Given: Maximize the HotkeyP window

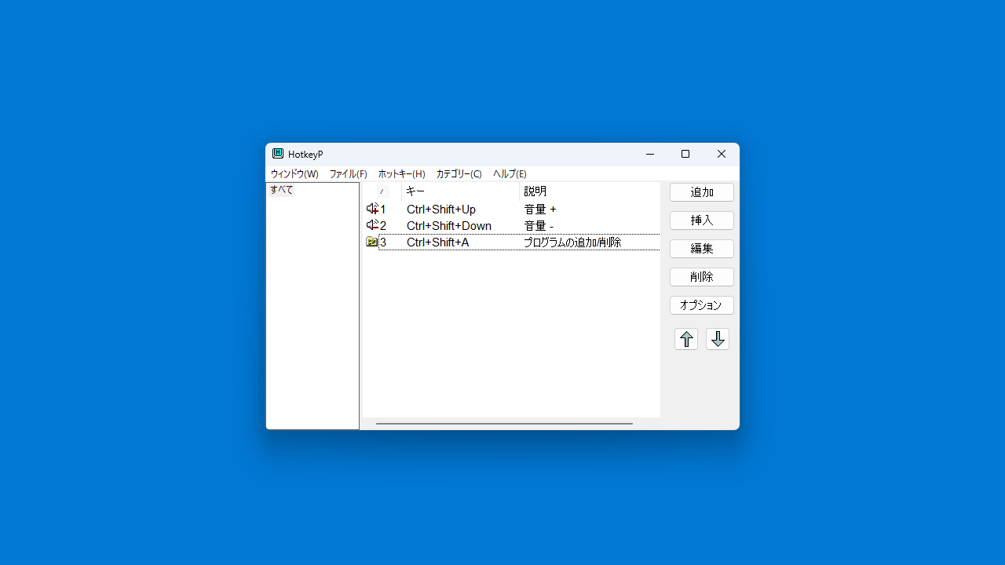Looking at the screenshot, I should point(685,154).
